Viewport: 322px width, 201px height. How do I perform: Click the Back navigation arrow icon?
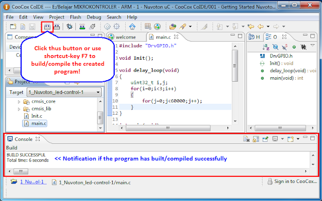(x=261, y=27)
